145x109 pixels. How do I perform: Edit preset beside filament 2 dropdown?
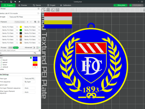[x=39, y=27]
